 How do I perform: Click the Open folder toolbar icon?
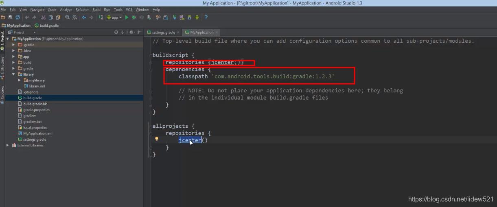pyautogui.click(x=3, y=17)
